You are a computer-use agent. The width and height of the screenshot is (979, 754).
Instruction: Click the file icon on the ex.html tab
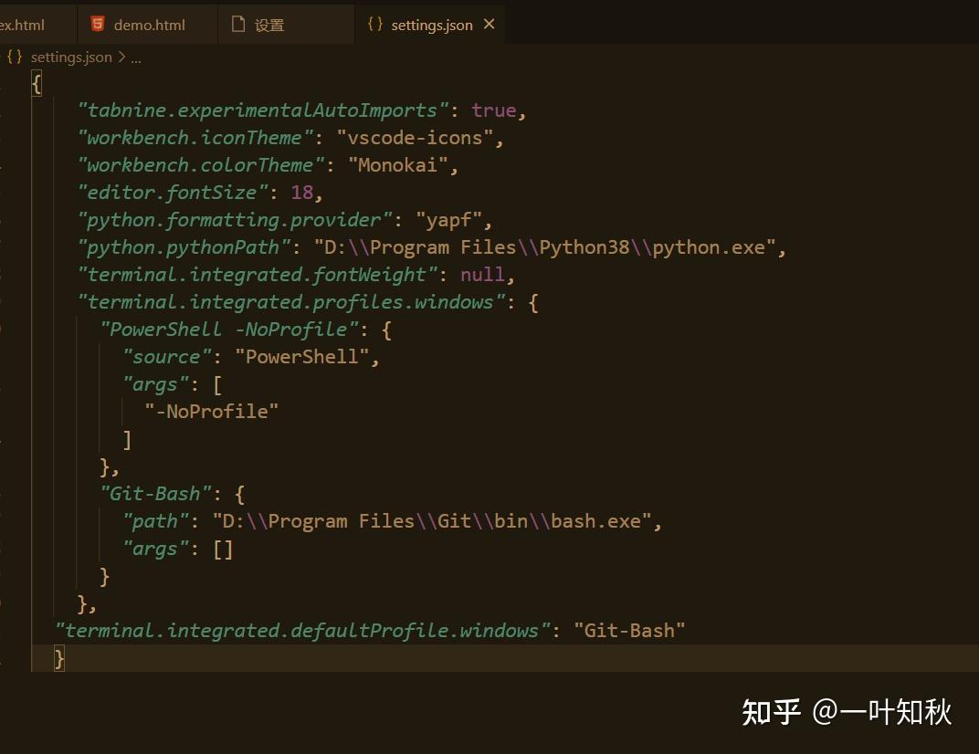click(x=5, y=24)
